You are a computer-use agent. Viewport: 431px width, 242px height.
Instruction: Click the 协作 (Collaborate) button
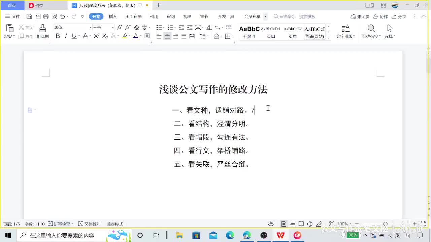pyautogui.click(x=380, y=16)
